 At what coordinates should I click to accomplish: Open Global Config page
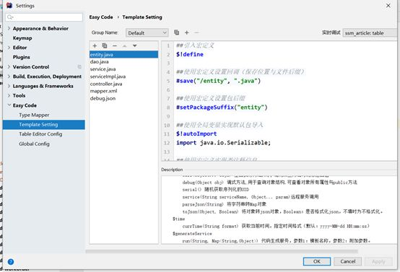[x=34, y=144]
